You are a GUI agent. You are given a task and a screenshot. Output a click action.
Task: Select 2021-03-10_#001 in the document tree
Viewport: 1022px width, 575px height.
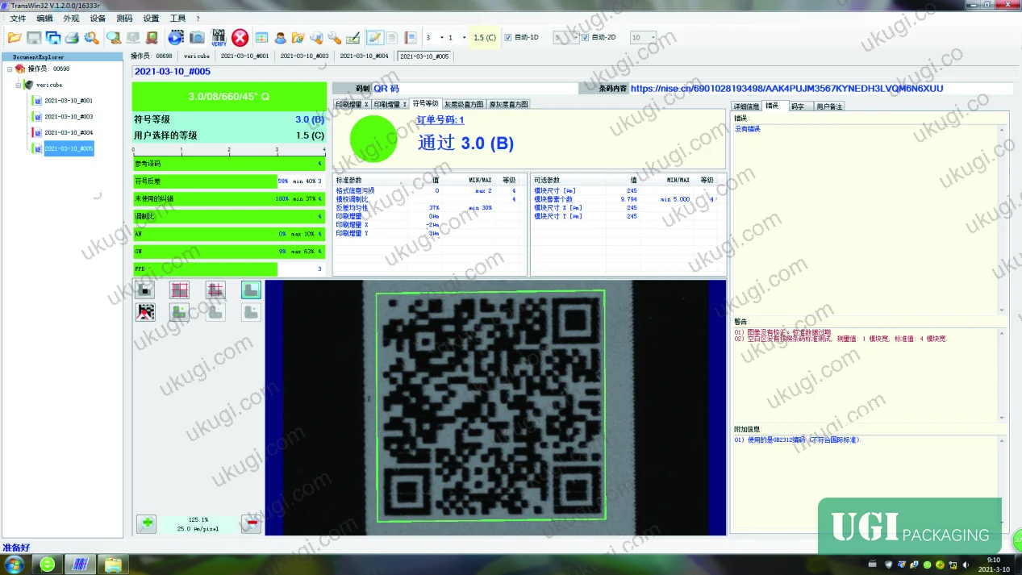tap(68, 101)
